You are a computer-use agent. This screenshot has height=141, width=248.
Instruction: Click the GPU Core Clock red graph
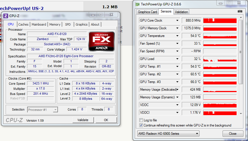220,20
